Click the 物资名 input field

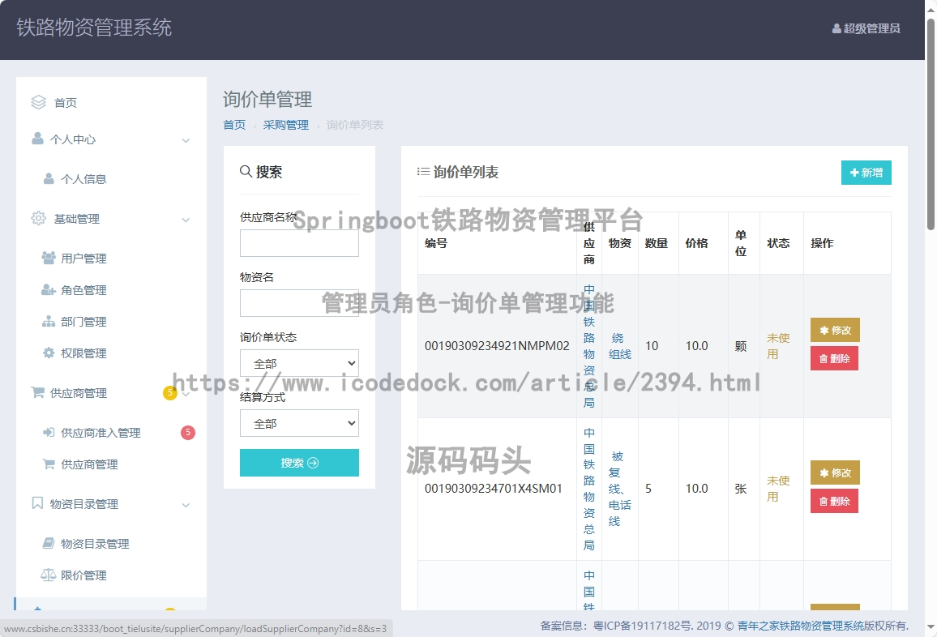click(x=299, y=303)
